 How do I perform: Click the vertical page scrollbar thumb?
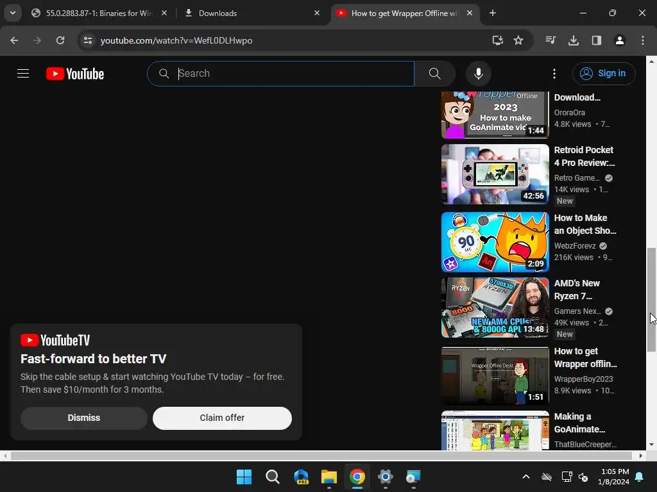651,300
